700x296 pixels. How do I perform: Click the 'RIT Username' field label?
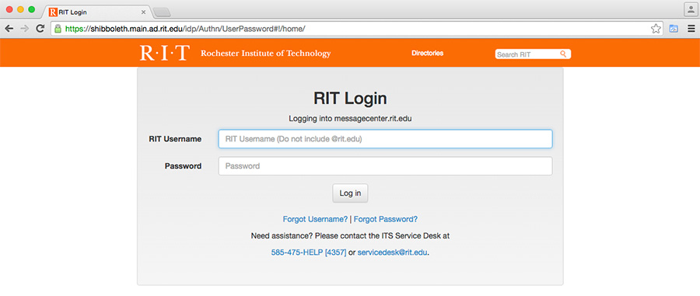pyautogui.click(x=175, y=139)
